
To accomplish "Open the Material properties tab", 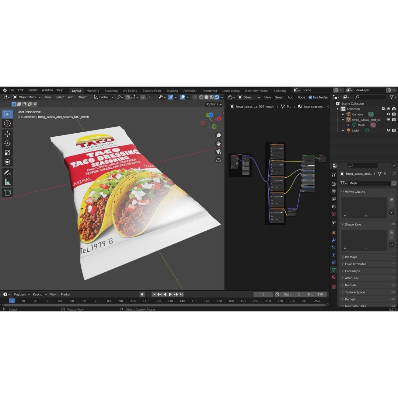I will coord(334,277).
